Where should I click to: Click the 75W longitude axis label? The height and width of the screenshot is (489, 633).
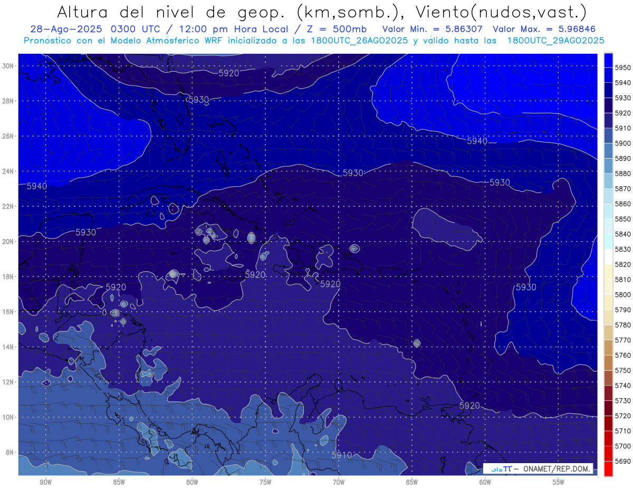tap(265, 482)
